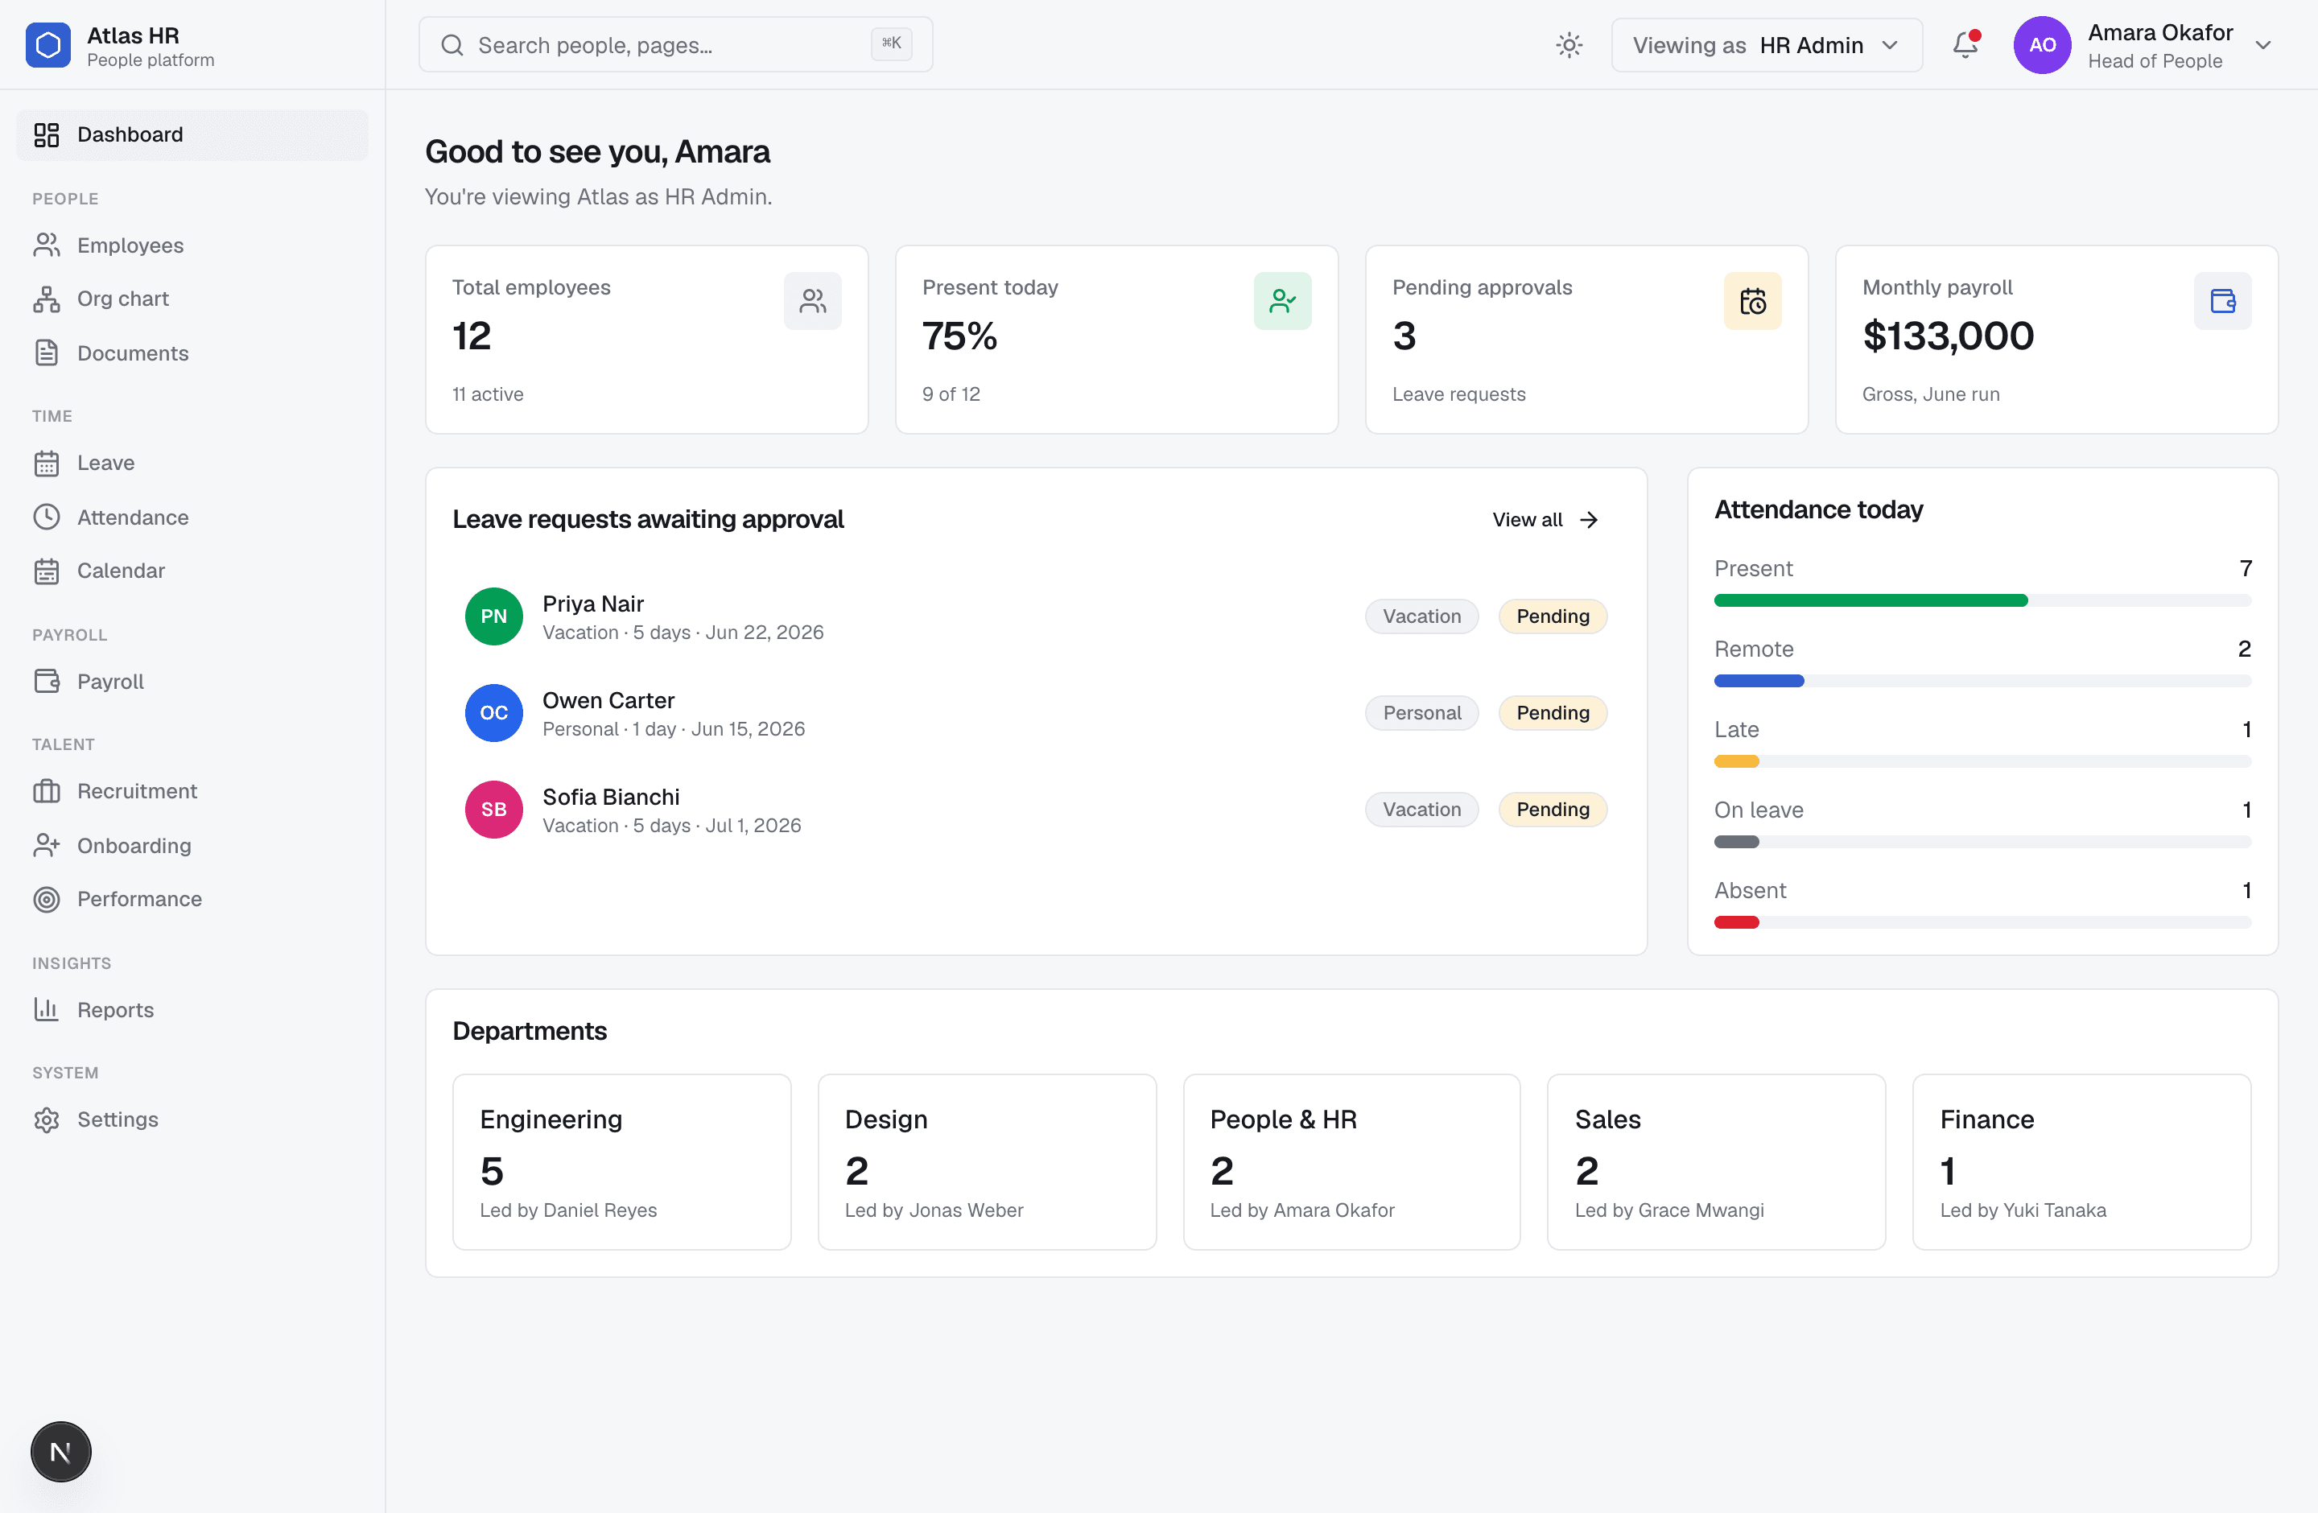Open the Payroll page
The width and height of the screenshot is (2318, 1513).
pos(193,682)
